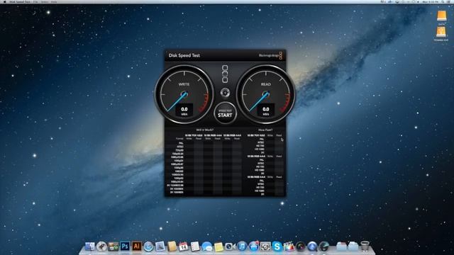Select the "How Fast?" heading

(x=265, y=130)
